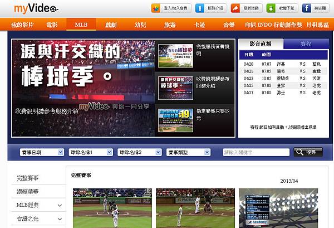Open 行動創作獎 menu item

pos(288,25)
